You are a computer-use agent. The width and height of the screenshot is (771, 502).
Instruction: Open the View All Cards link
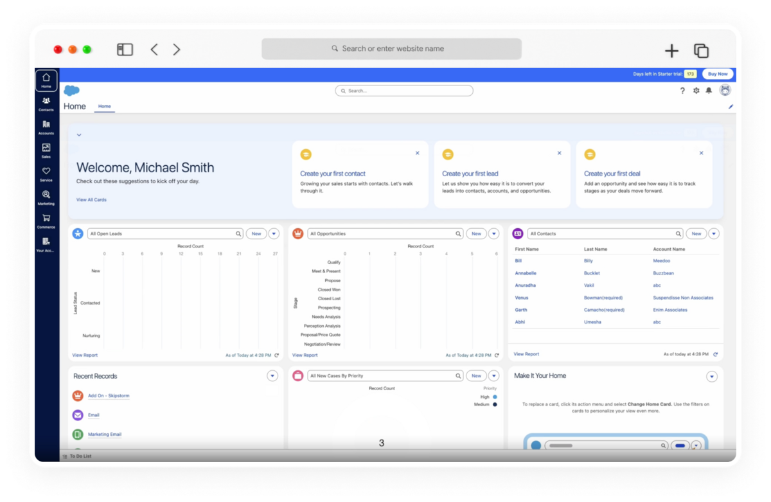pyautogui.click(x=91, y=200)
